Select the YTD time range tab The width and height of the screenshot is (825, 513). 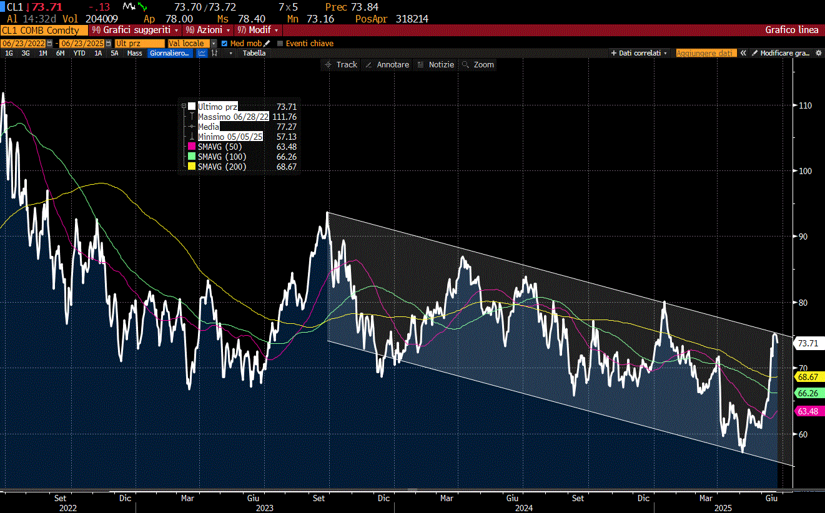pos(79,53)
